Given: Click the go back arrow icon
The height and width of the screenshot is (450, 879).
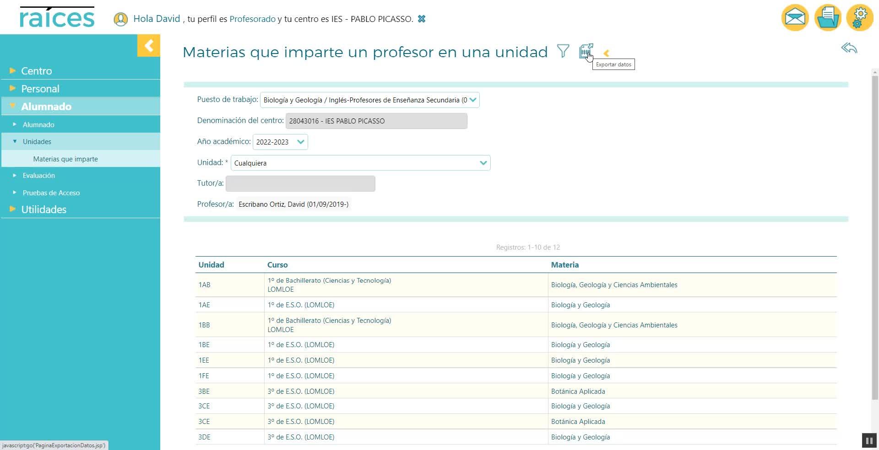Looking at the screenshot, I should tap(849, 48).
